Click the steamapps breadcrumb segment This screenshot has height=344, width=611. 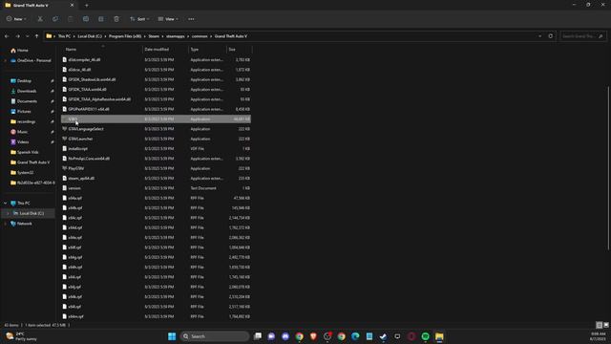click(x=176, y=36)
